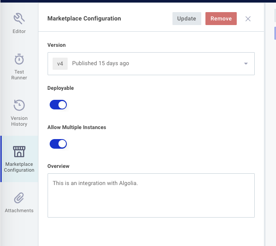
Task: Open the Editor wrench icon
Action: pyautogui.click(x=19, y=18)
